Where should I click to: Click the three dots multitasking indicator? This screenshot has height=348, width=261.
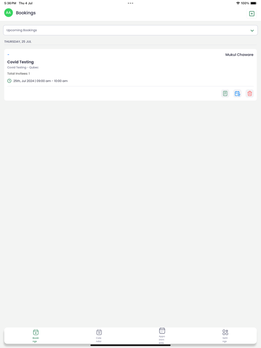pyautogui.click(x=130, y=3)
